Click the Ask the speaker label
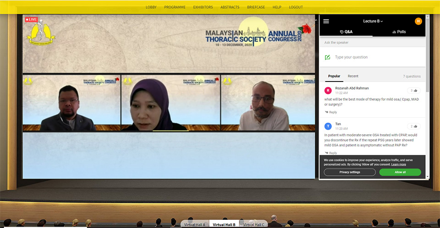This screenshot has width=440, height=228. pos(336,43)
